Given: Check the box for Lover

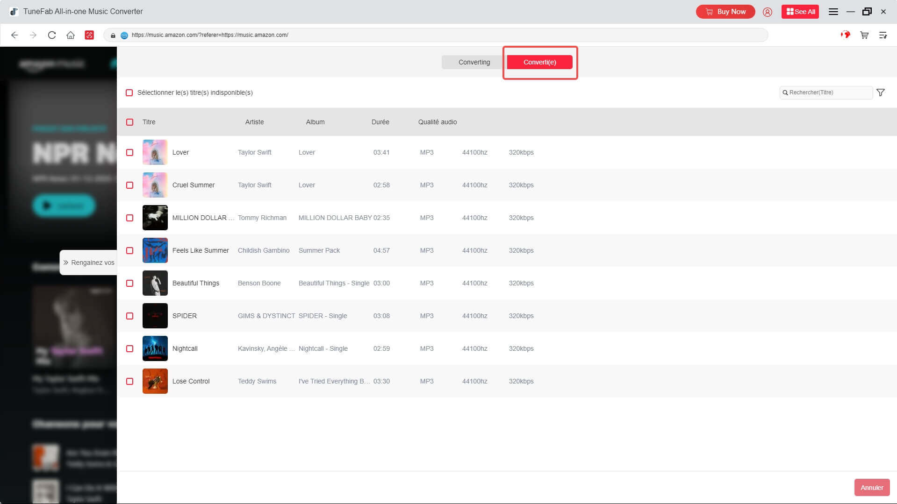Looking at the screenshot, I should (x=130, y=152).
